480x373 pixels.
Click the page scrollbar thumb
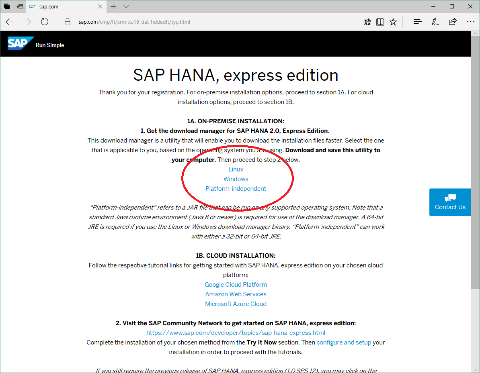[476, 162]
